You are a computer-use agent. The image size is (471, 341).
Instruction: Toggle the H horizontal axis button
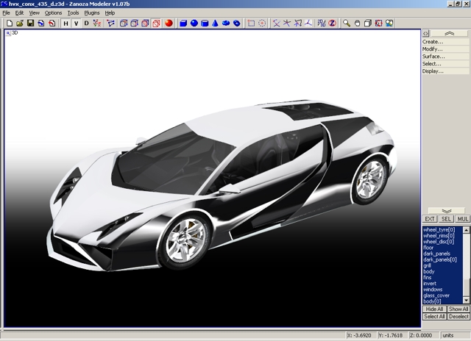(x=65, y=24)
